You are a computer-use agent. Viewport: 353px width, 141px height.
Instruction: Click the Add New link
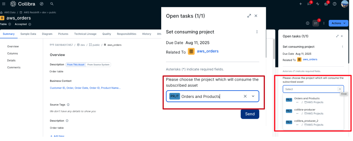click(x=57, y=136)
